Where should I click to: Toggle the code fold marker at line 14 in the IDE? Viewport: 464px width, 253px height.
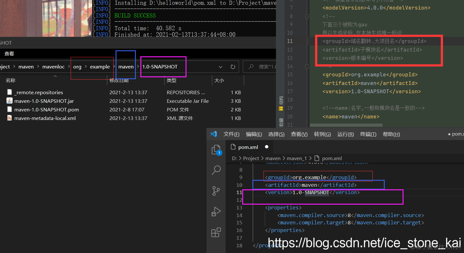pos(307,66)
